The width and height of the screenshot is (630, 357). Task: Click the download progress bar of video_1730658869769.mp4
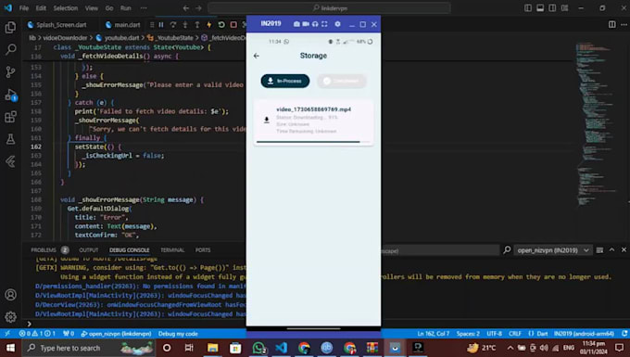pyautogui.click(x=313, y=142)
